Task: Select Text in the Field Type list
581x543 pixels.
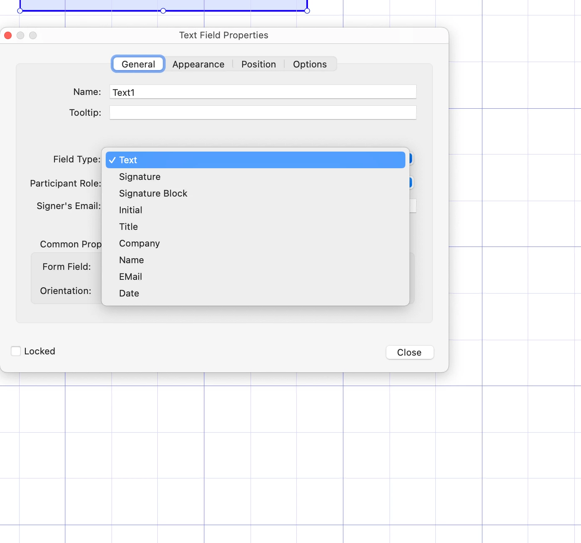Action: click(256, 160)
